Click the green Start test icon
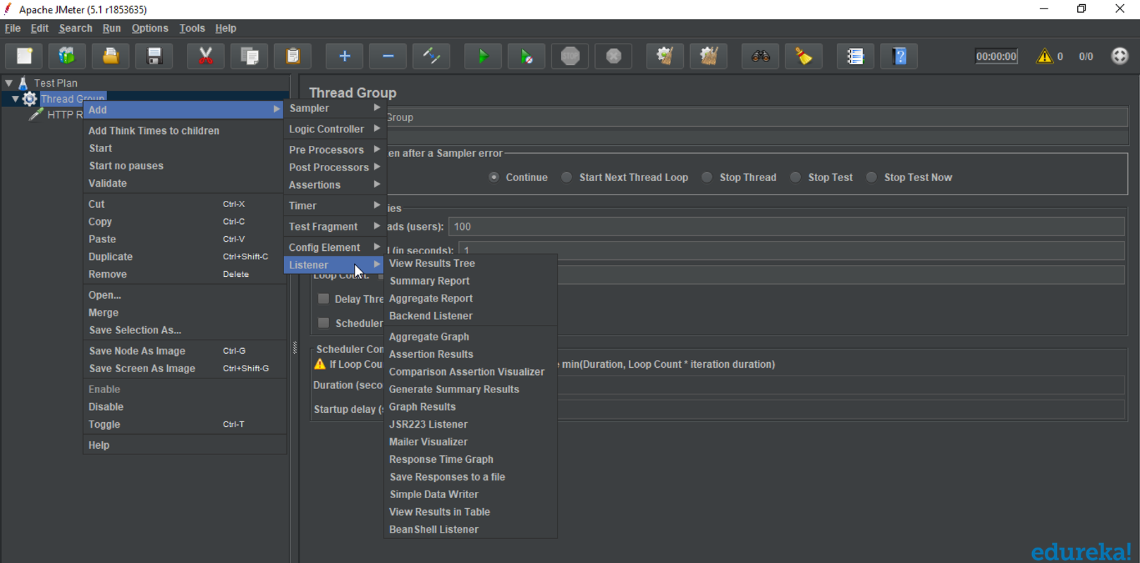The image size is (1140, 563). coord(483,56)
